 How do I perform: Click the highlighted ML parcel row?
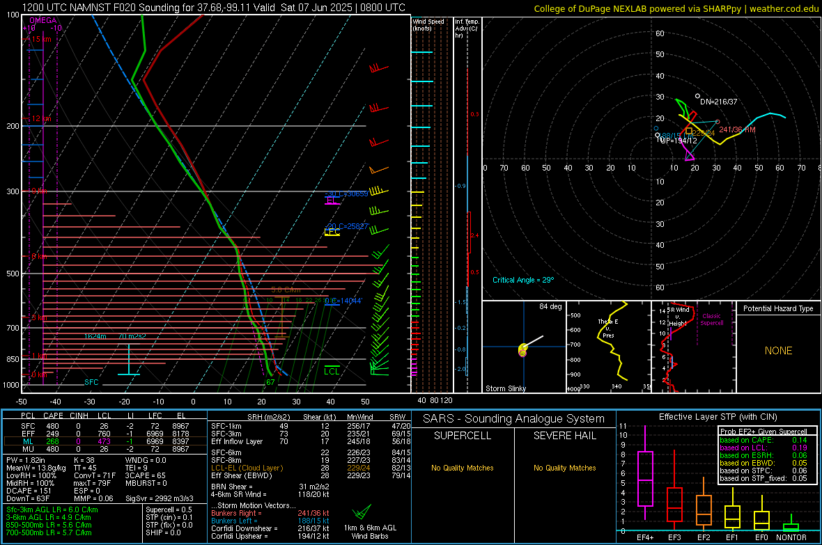105,441
